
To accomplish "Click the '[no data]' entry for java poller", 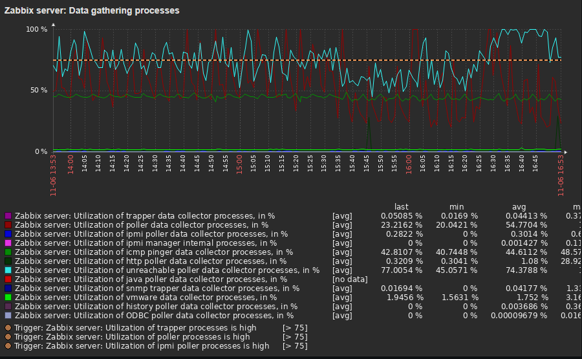I will tap(350, 279).
